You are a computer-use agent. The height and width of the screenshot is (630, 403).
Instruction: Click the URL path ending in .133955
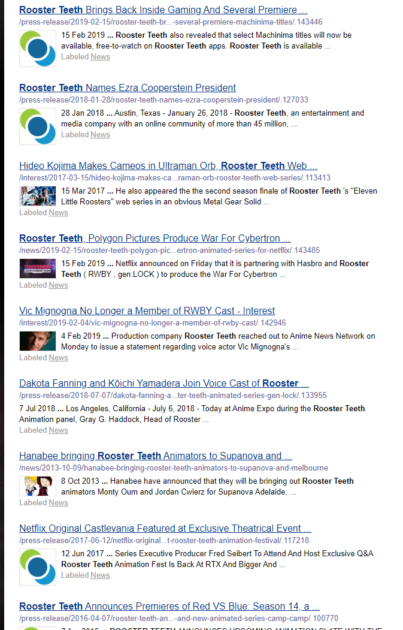tap(173, 395)
